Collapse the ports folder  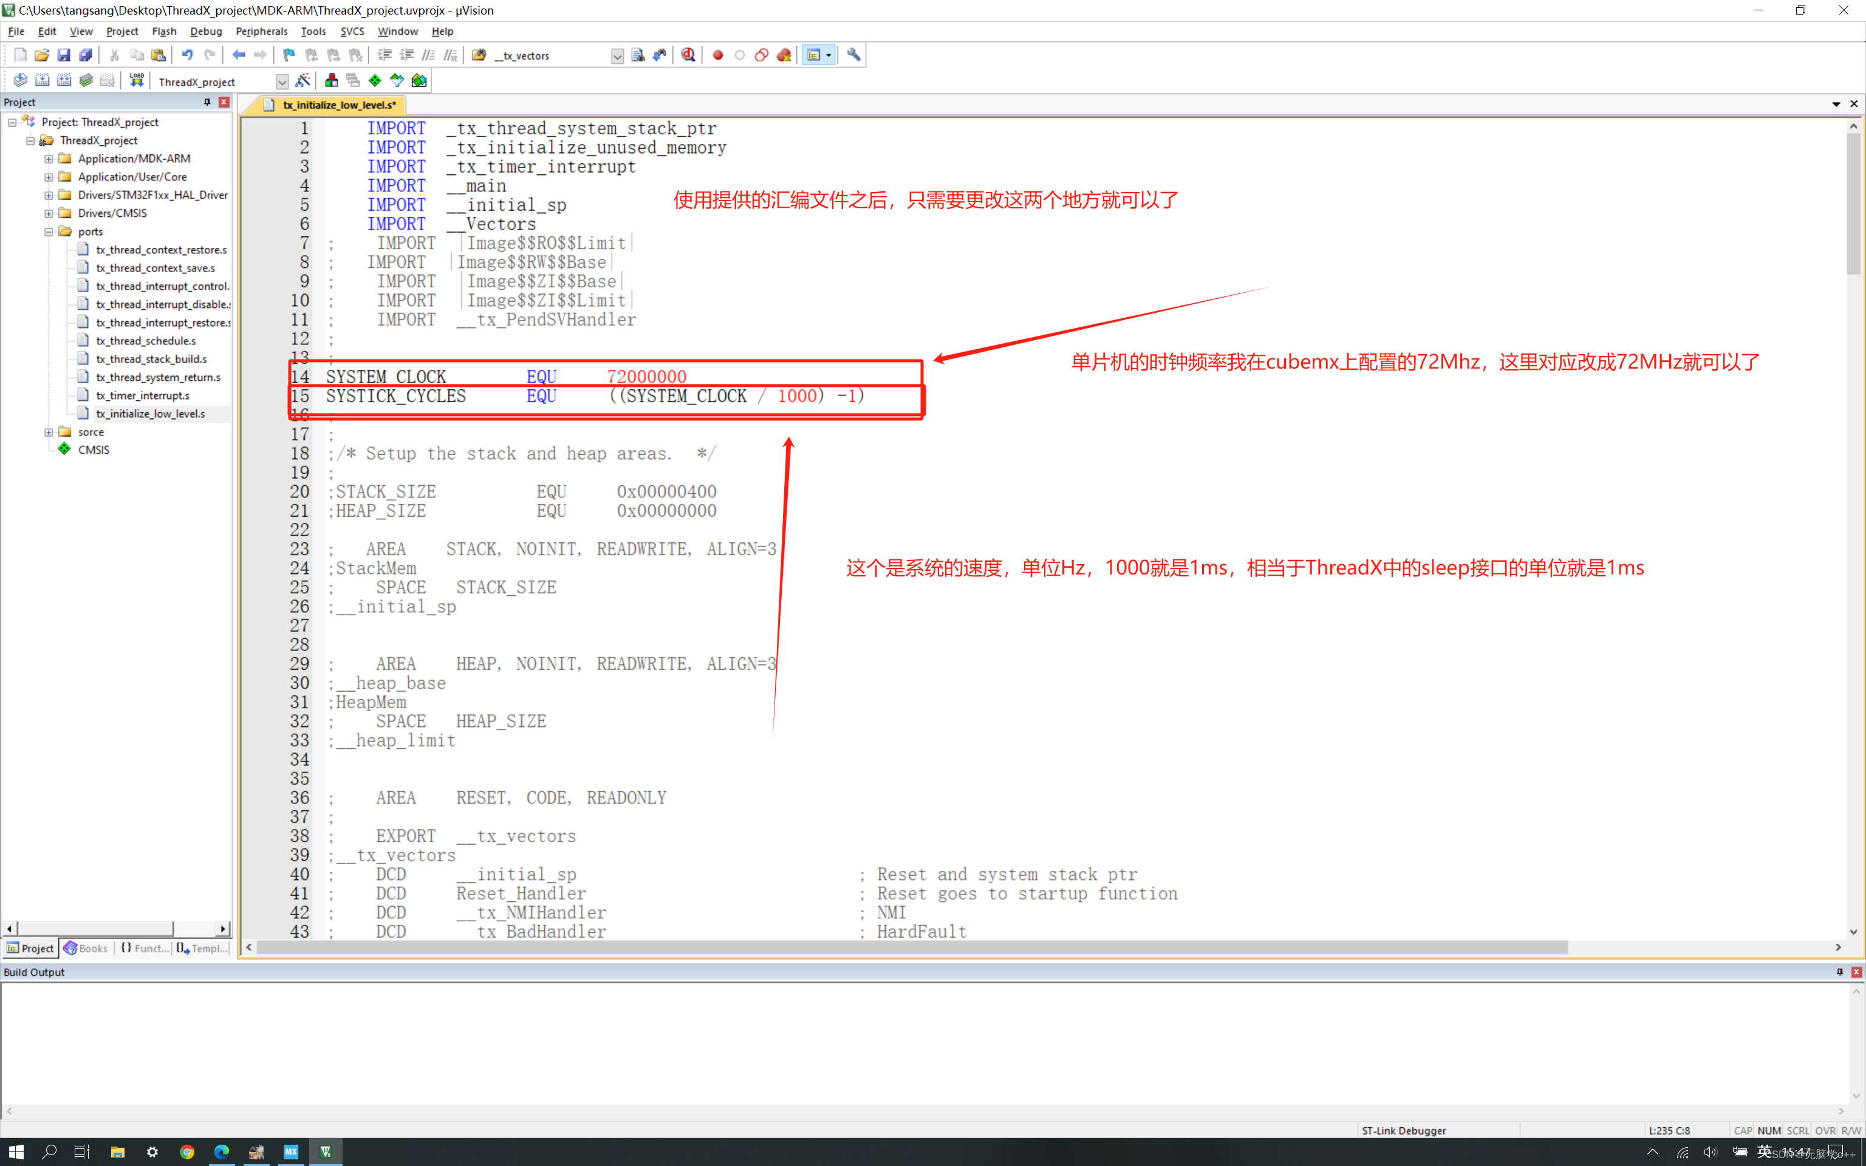pyautogui.click(x=49, y=231)
